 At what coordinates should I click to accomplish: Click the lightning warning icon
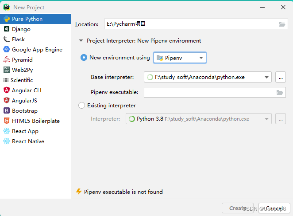click(79, 192)
